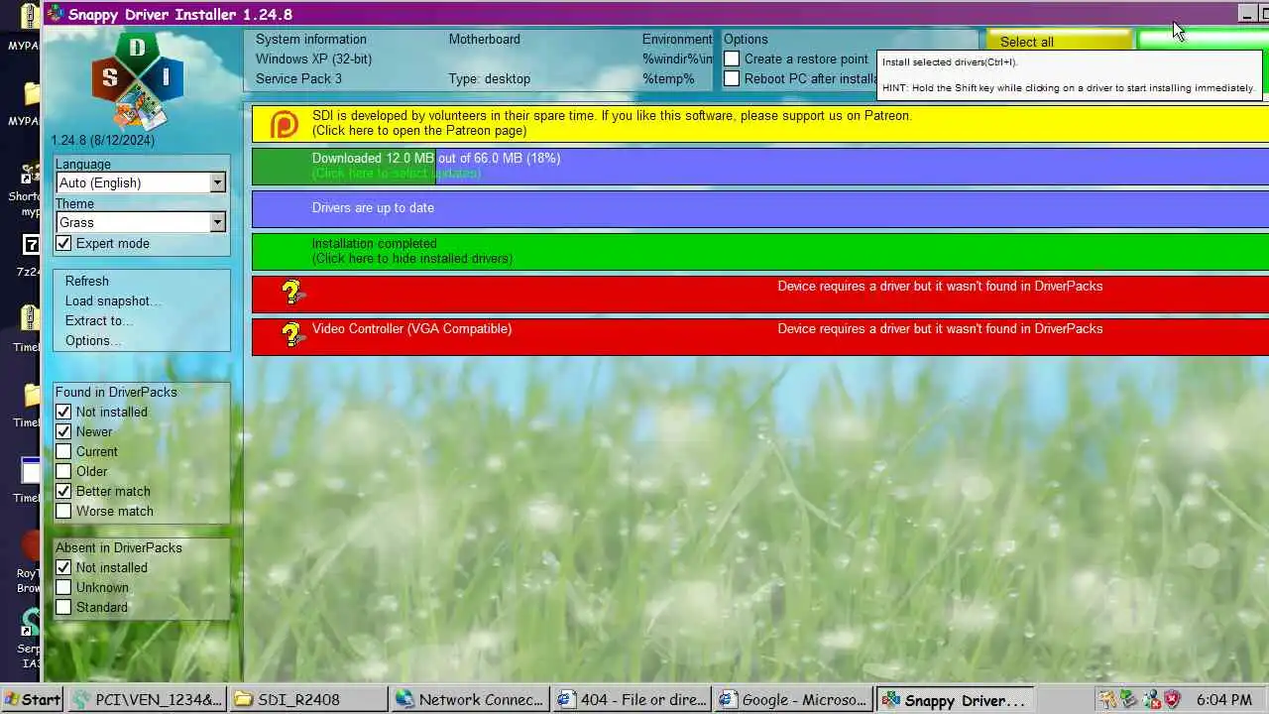Open the Start menu
This screenshot has width=1269, height=714.
32,699
